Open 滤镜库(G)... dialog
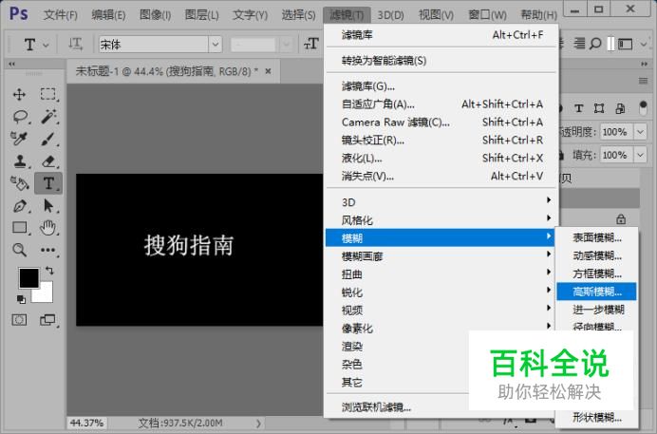The image size is (657, 434). pos(440,85)
